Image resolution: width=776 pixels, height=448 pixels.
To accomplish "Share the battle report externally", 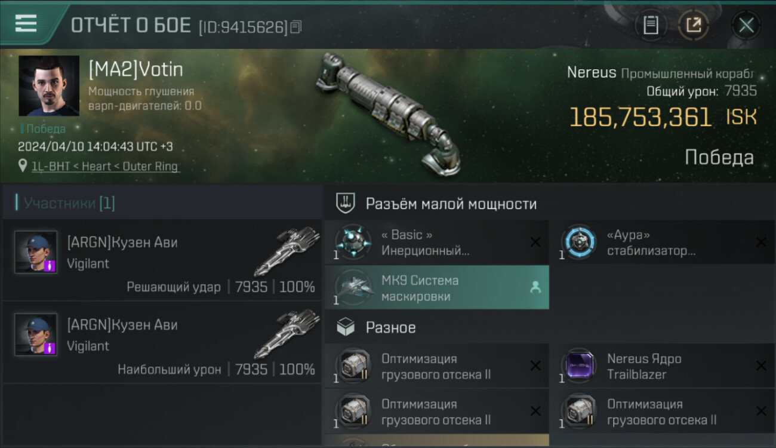I will [694, 25].
